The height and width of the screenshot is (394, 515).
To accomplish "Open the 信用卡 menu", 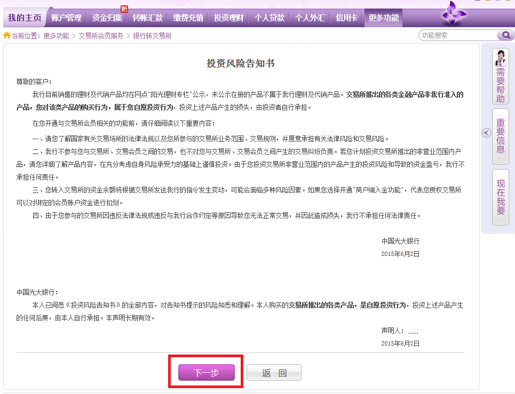I will [x=347, y=18].
